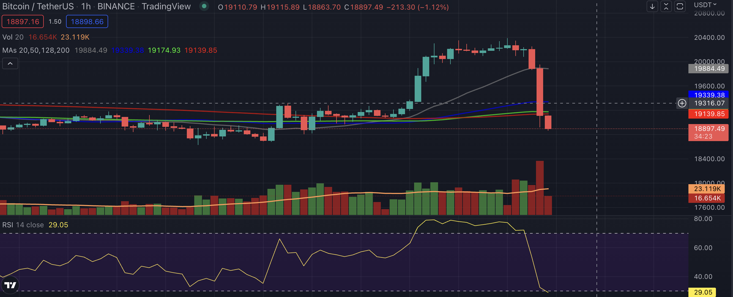This screenshot has width=733, height=297.
Task: Open the USDT currency dropdown
Action: pos(705,5)
